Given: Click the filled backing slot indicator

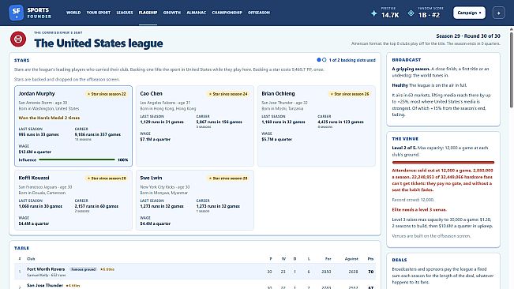Looking at the screenshot, I should 319,60.
